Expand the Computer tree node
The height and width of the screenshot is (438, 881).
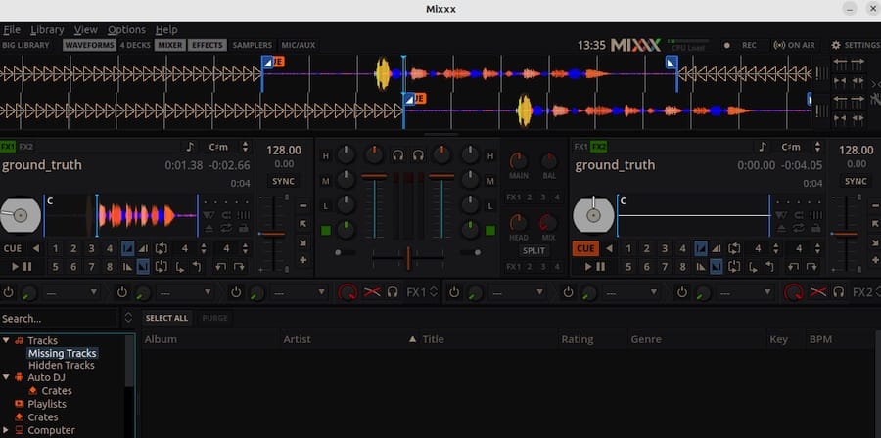[x=6, y=430]
